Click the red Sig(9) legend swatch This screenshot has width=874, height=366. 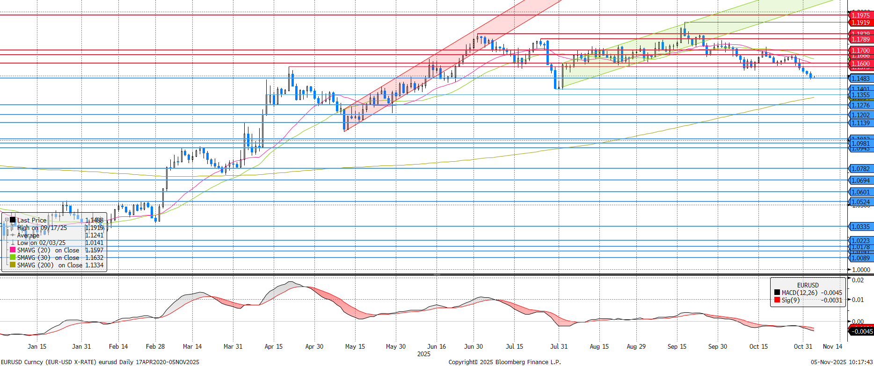tap(777, 300)
